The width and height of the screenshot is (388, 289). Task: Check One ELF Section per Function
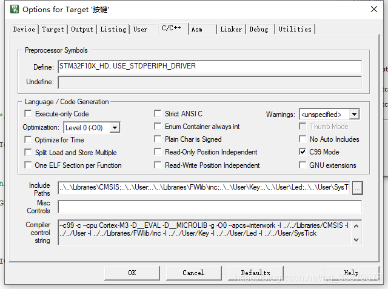28,165
